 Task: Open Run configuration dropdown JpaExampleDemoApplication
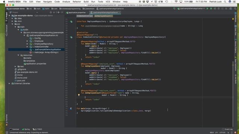(x=191, y=9)
